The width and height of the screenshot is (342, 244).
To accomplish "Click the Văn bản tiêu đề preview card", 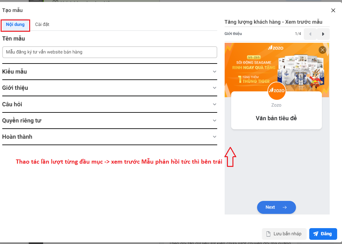I will 276,118.
